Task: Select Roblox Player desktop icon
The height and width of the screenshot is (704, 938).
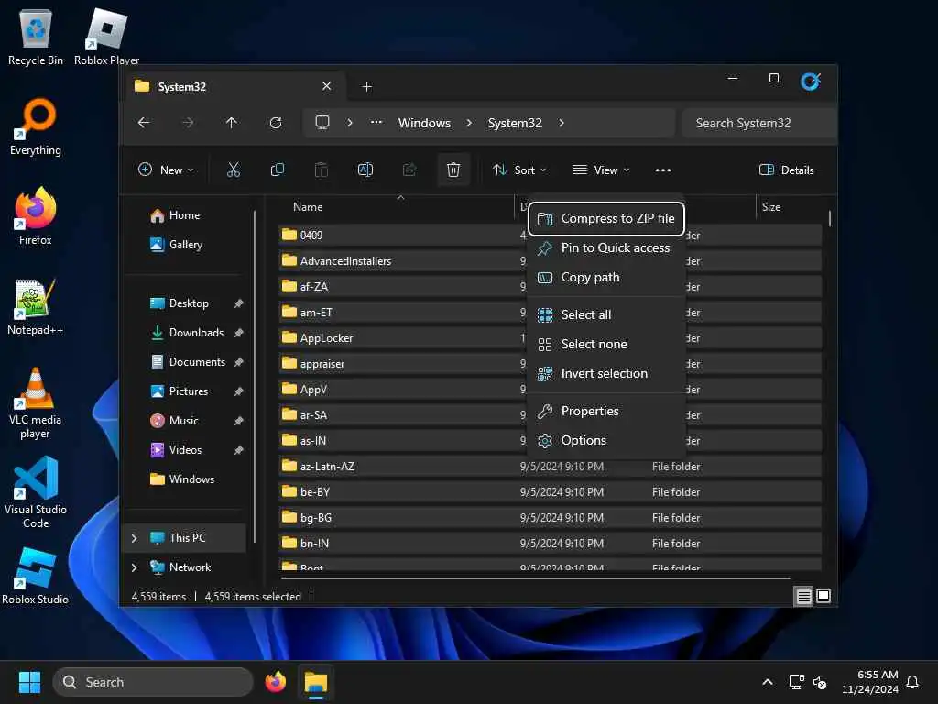Action: click(106, 38)
